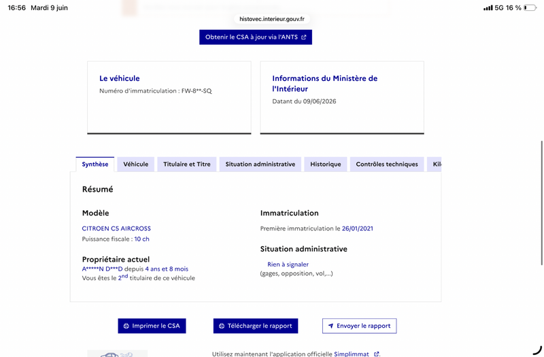Click Obtenir le CSA à jour via l'ANTS button
Viewport: 544px width, 357px height.
[x=256, y=37]
